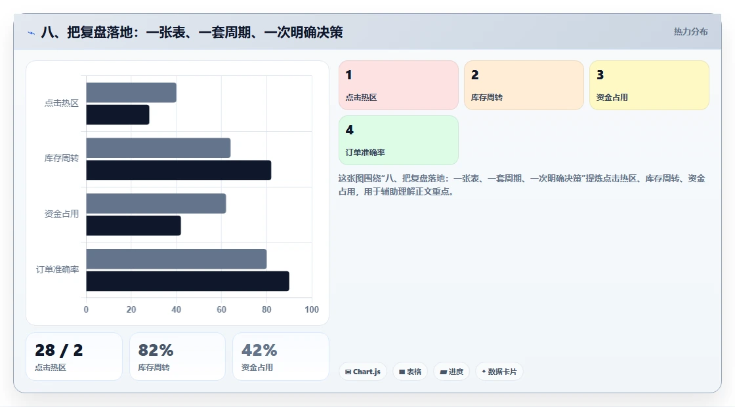Click the 资金占用 chart axis label

[x=62, y=214]
